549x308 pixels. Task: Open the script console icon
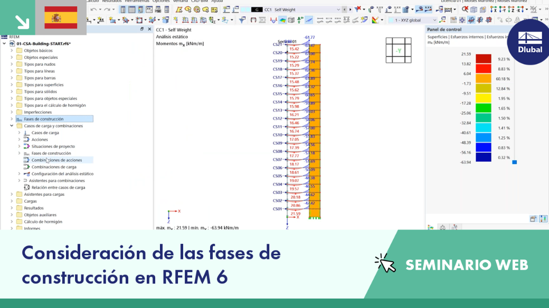(x=149, y=10)
